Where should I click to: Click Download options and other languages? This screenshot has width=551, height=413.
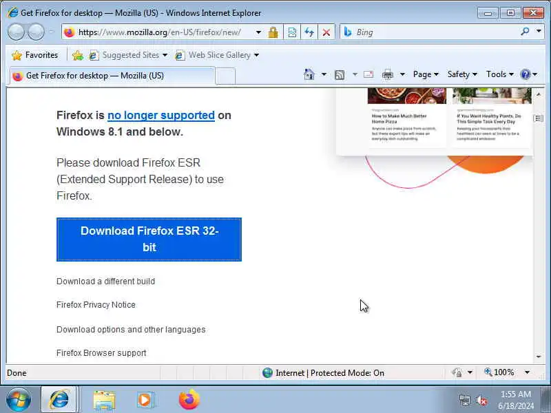(131, 330)
